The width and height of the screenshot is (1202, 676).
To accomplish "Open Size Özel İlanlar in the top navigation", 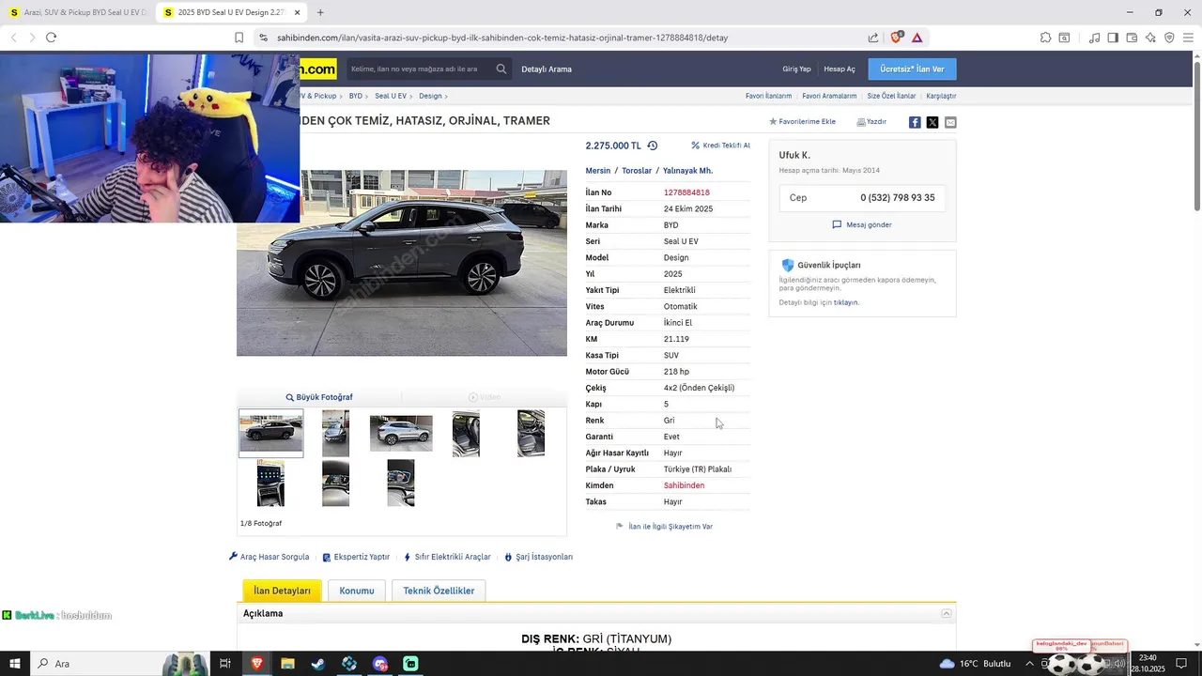I will pos(891,96).
